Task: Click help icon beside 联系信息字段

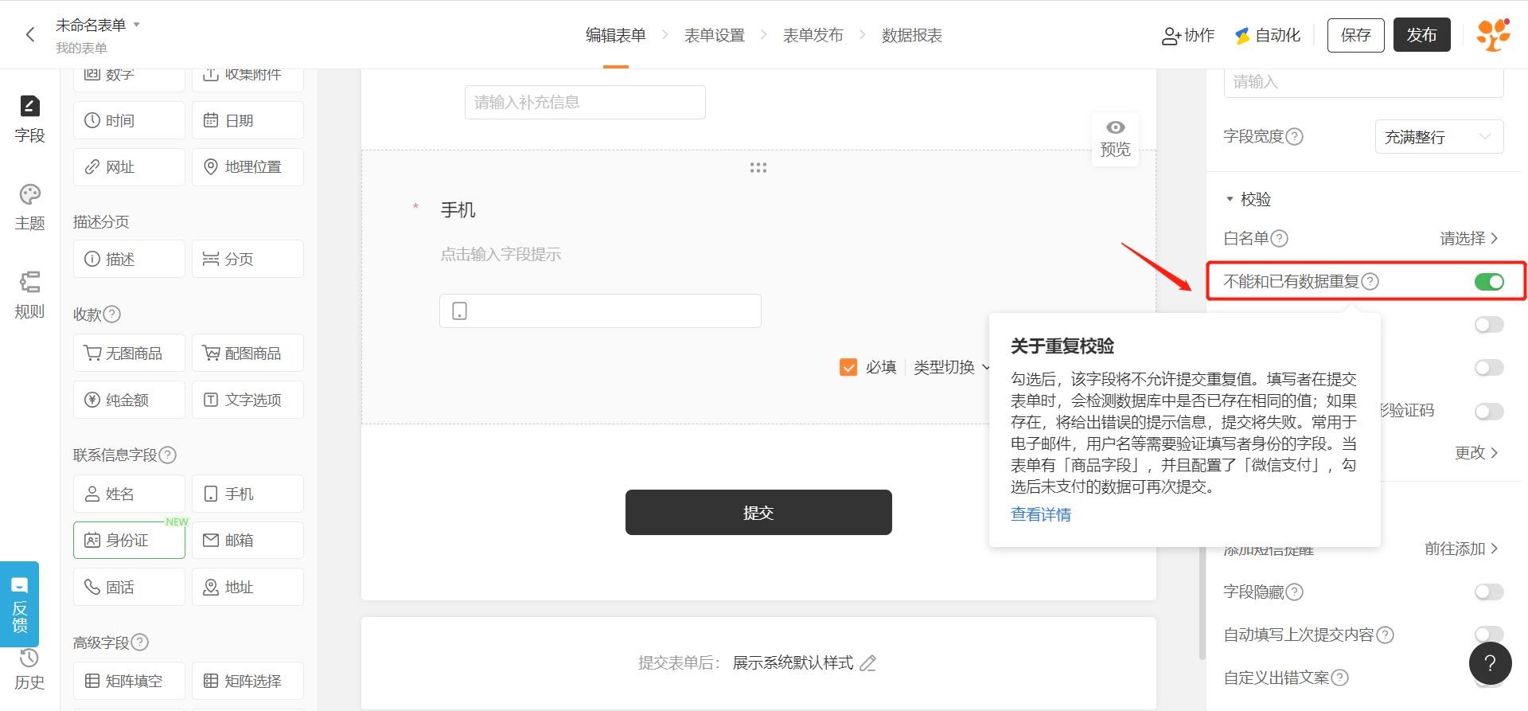Action: coord(167,455)
